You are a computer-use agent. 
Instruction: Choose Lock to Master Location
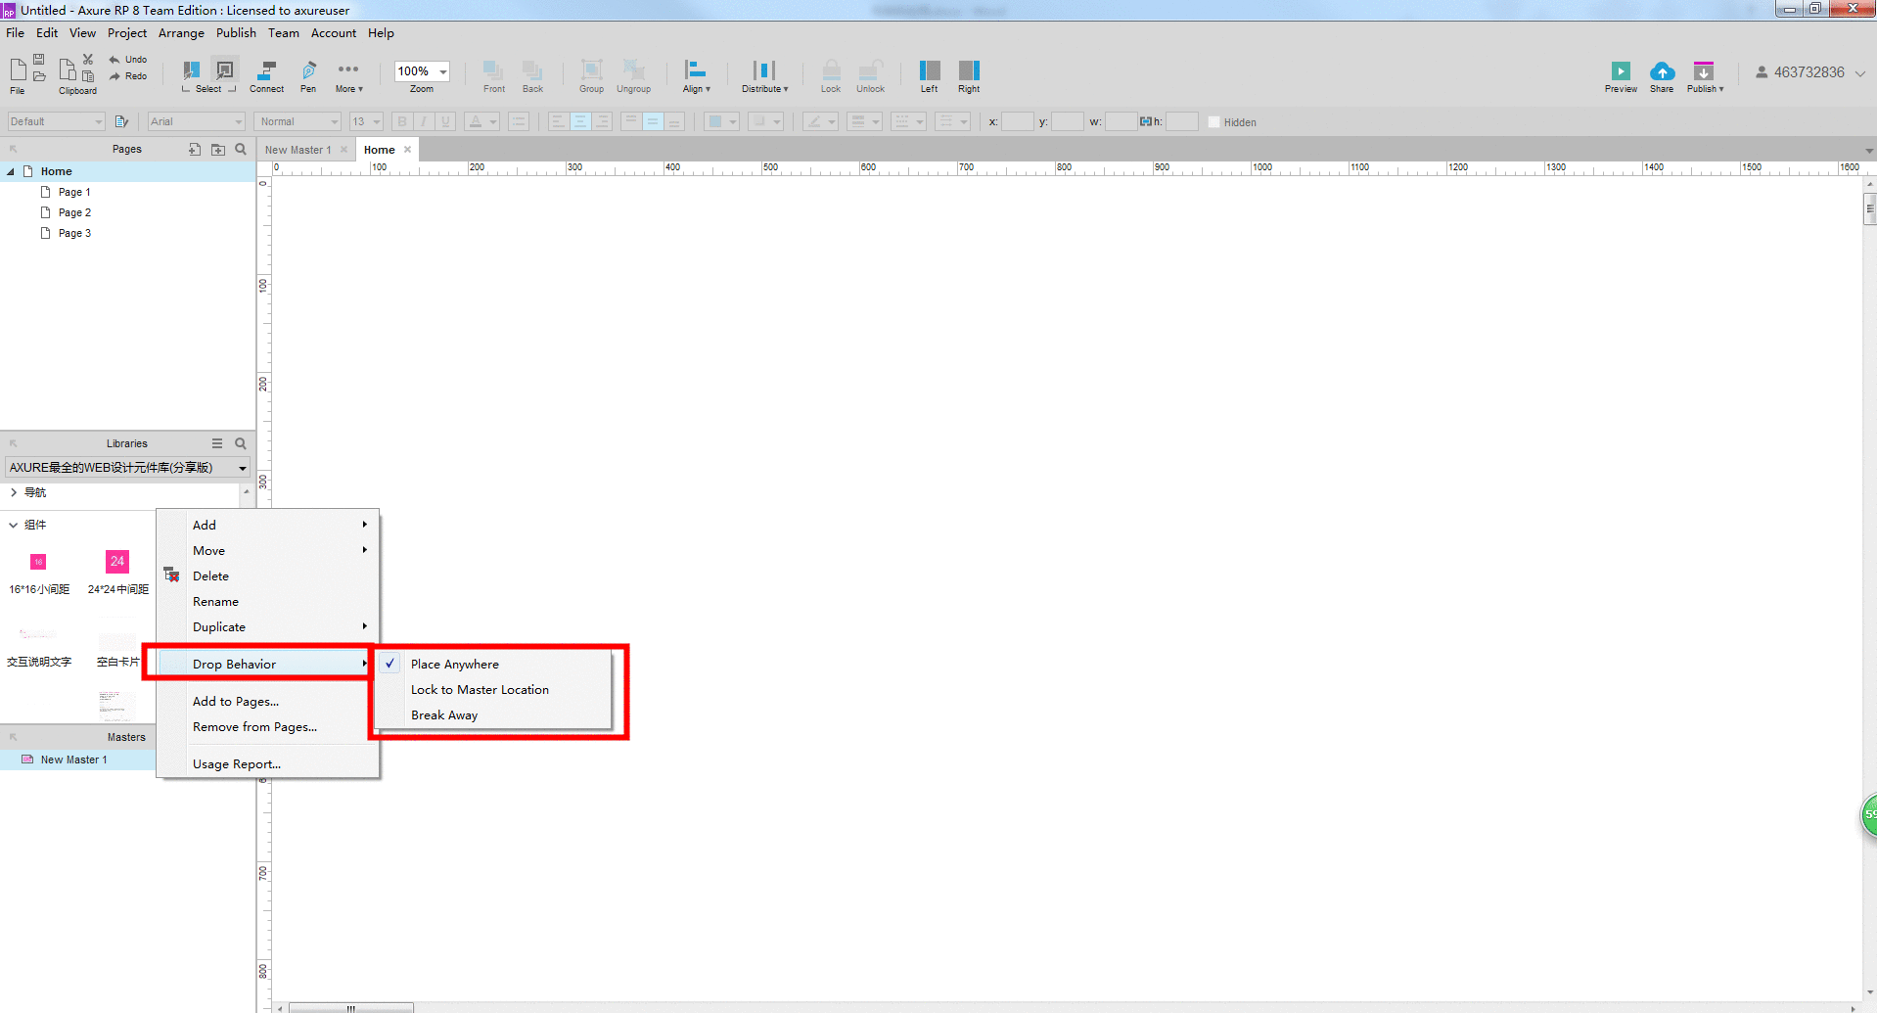click(x=480, y=689)
